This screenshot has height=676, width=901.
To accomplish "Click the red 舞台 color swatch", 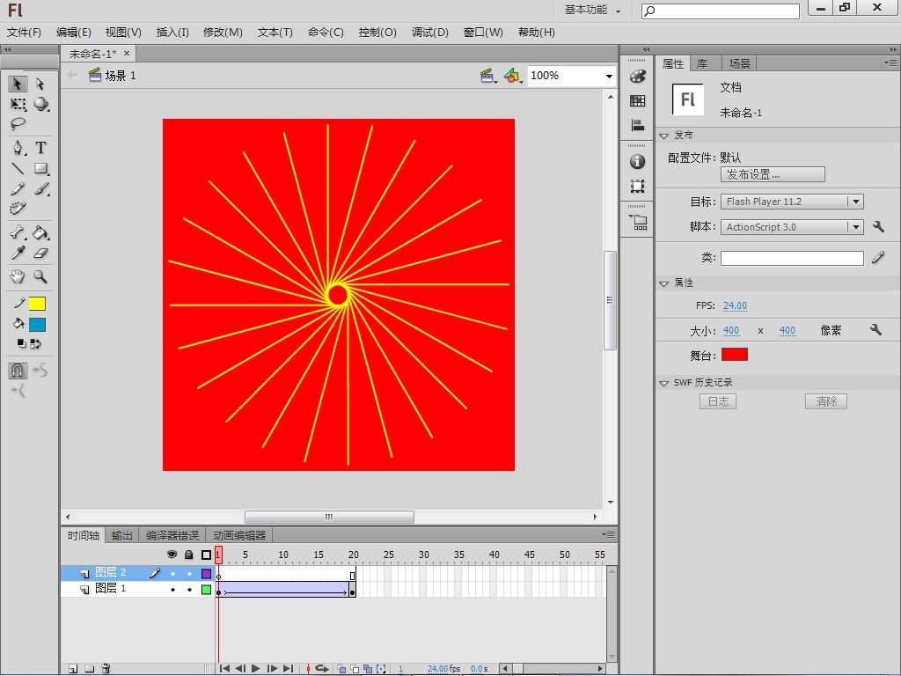I will tap(734, 355).
